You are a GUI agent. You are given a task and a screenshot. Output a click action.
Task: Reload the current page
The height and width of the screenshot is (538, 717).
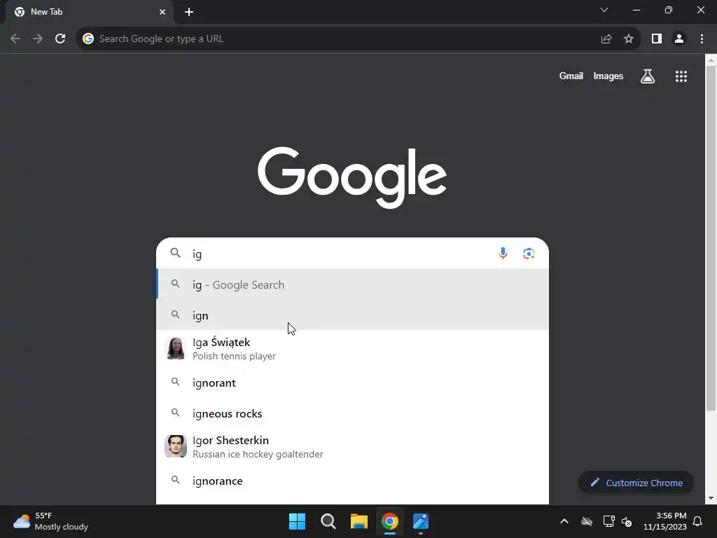(x=60, y=39)
